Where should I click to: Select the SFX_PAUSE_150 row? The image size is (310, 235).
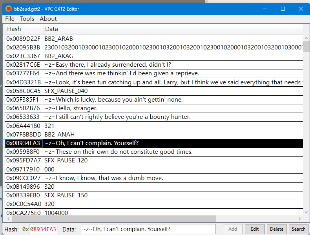[x=154, y=195]
